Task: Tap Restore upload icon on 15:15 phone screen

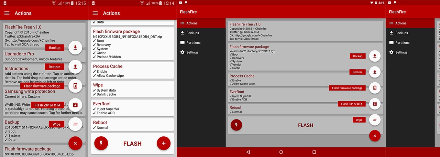Action: point(75,67)
